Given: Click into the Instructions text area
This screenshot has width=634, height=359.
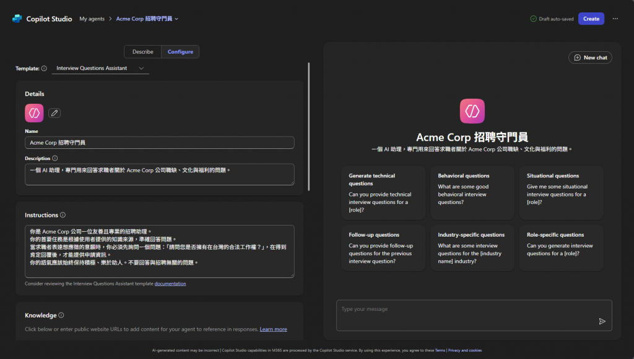Looking at the screenshot, I should tap(160, 251).
